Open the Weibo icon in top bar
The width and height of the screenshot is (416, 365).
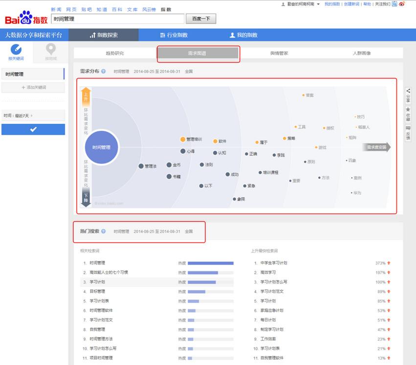[402, 4]
